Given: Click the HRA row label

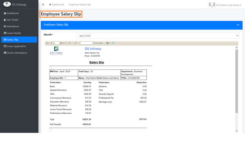Looking at the screenshot, I should tap(52, 94).
